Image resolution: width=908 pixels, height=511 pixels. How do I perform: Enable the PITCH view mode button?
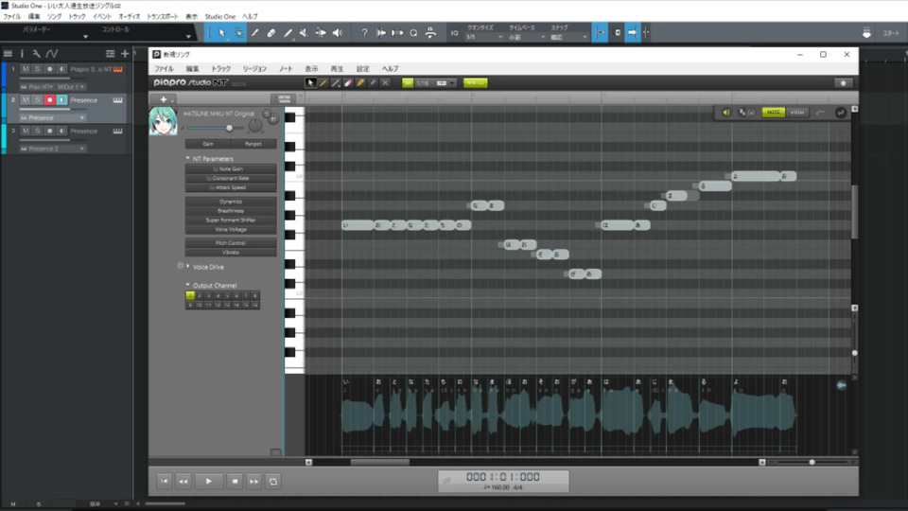(x=797, y=113)
